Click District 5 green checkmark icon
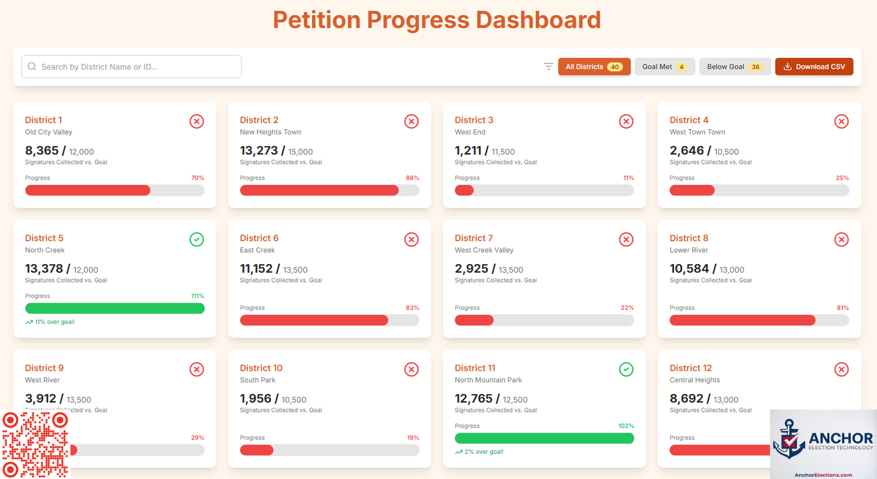The width and height of the screenshot is (877, 479). coord(197,239)
